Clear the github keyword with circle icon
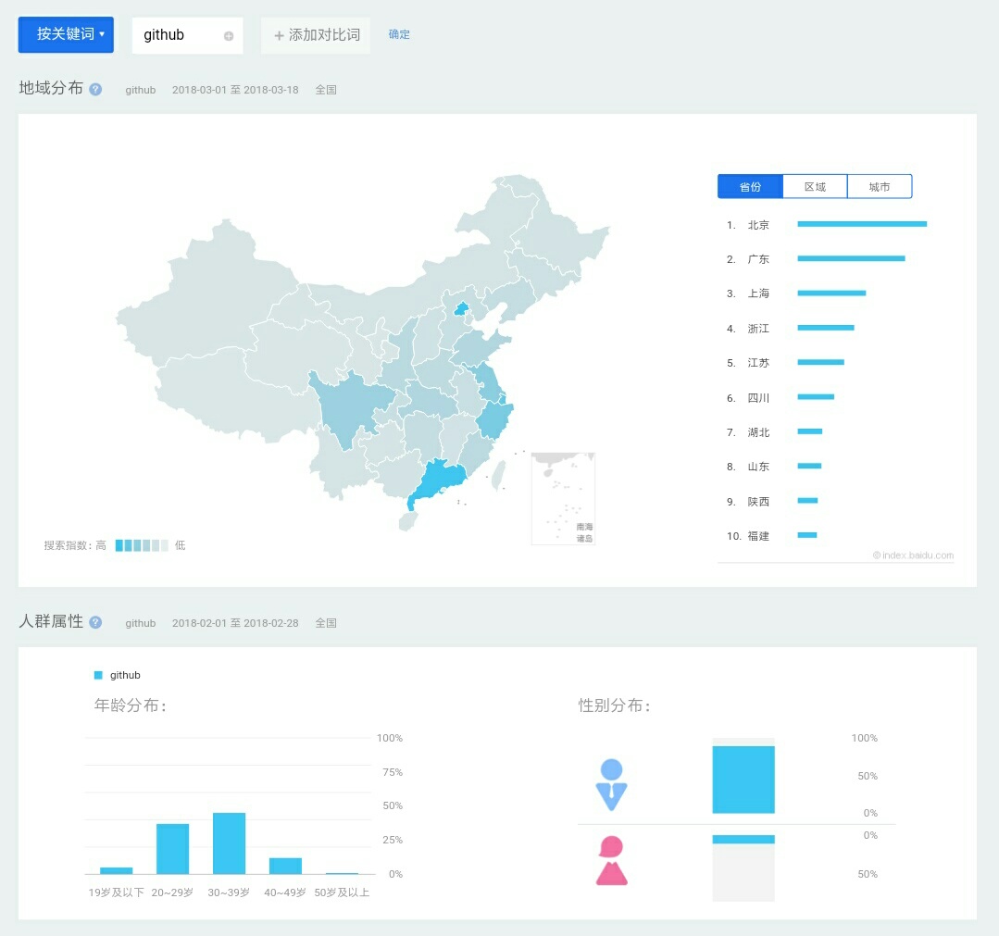The height and width of the screenshot is (936, 999). point(229,36)
